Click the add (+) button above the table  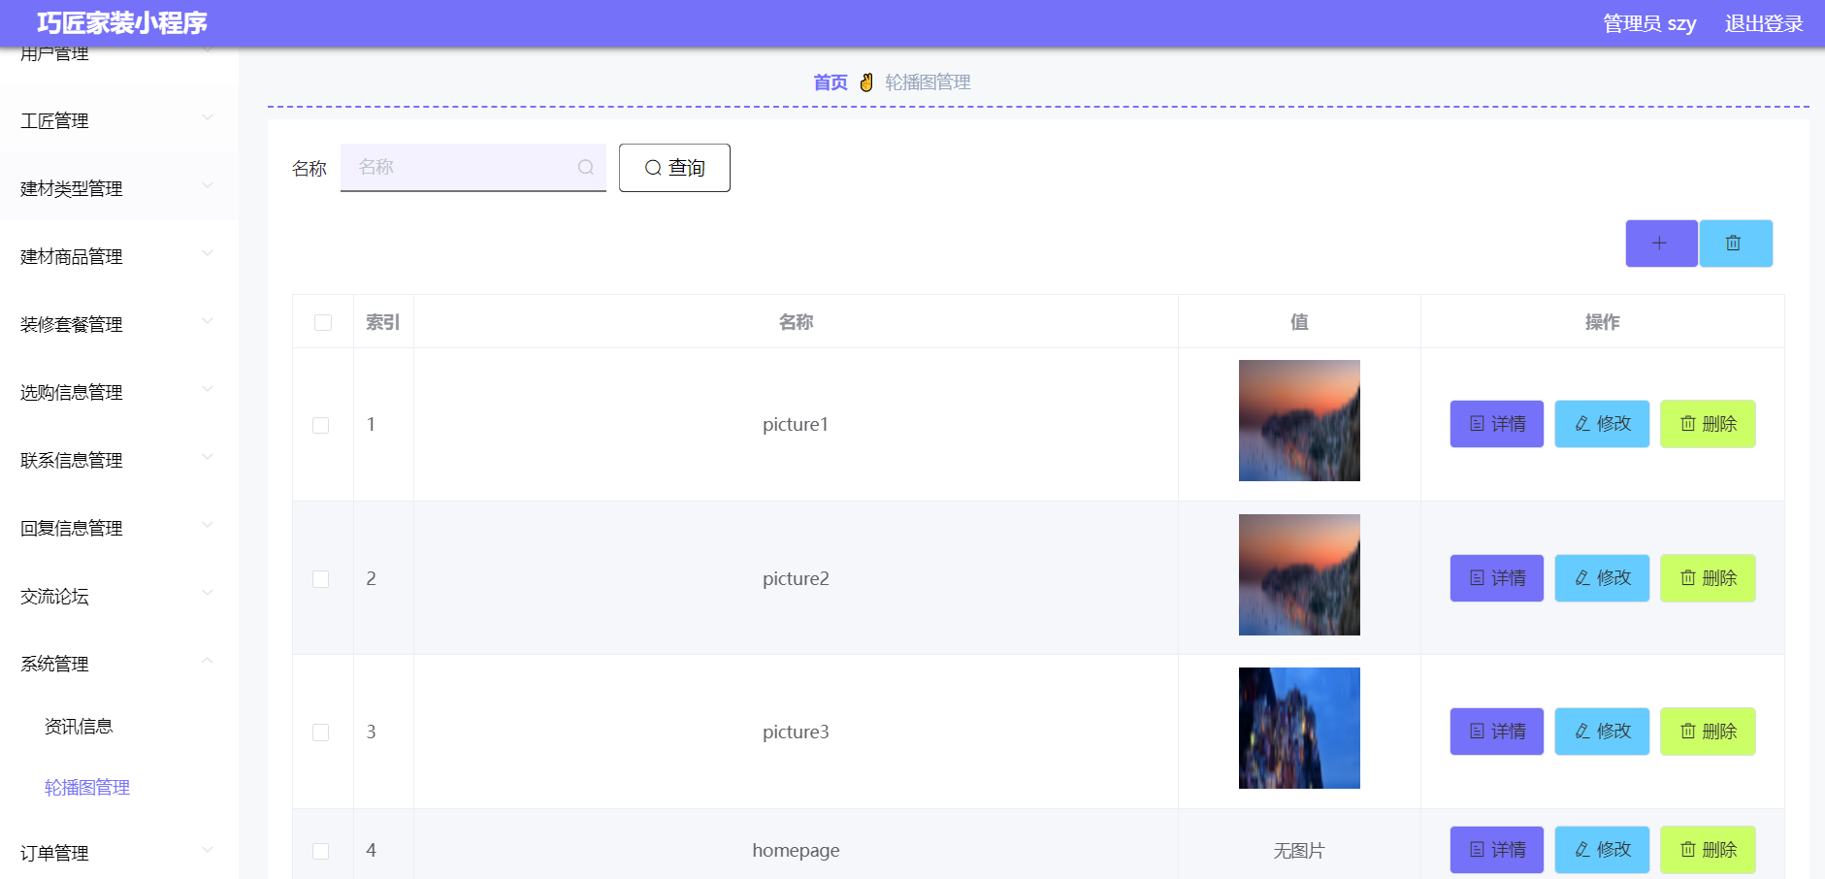coord(1661,244)
